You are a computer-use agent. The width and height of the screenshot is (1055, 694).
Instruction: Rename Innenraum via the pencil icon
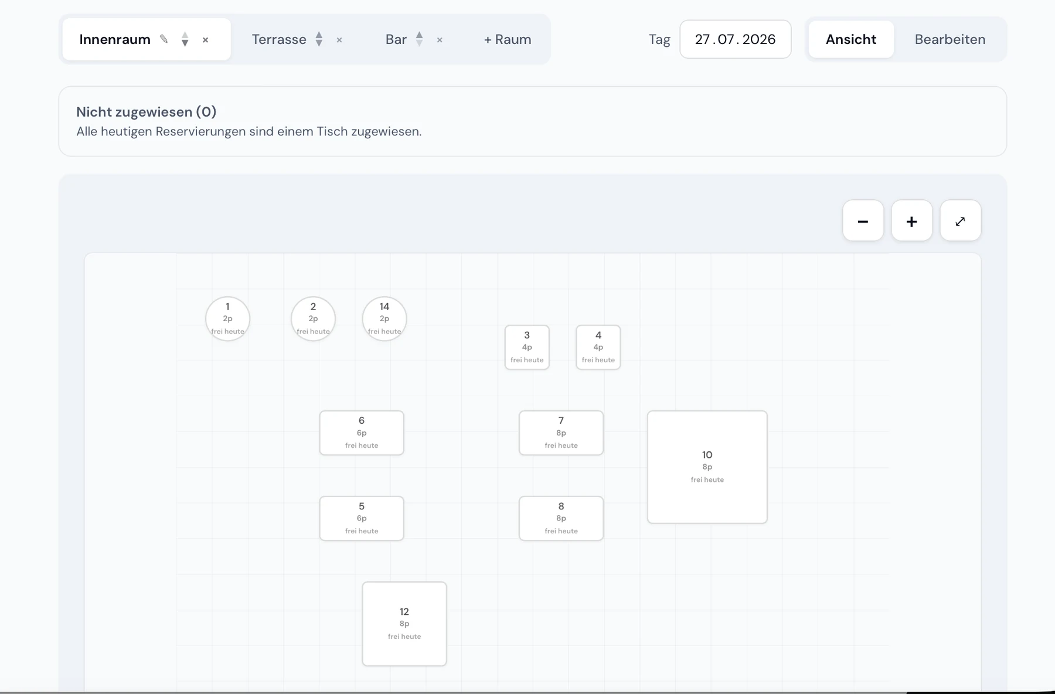[x=164, y=39]
